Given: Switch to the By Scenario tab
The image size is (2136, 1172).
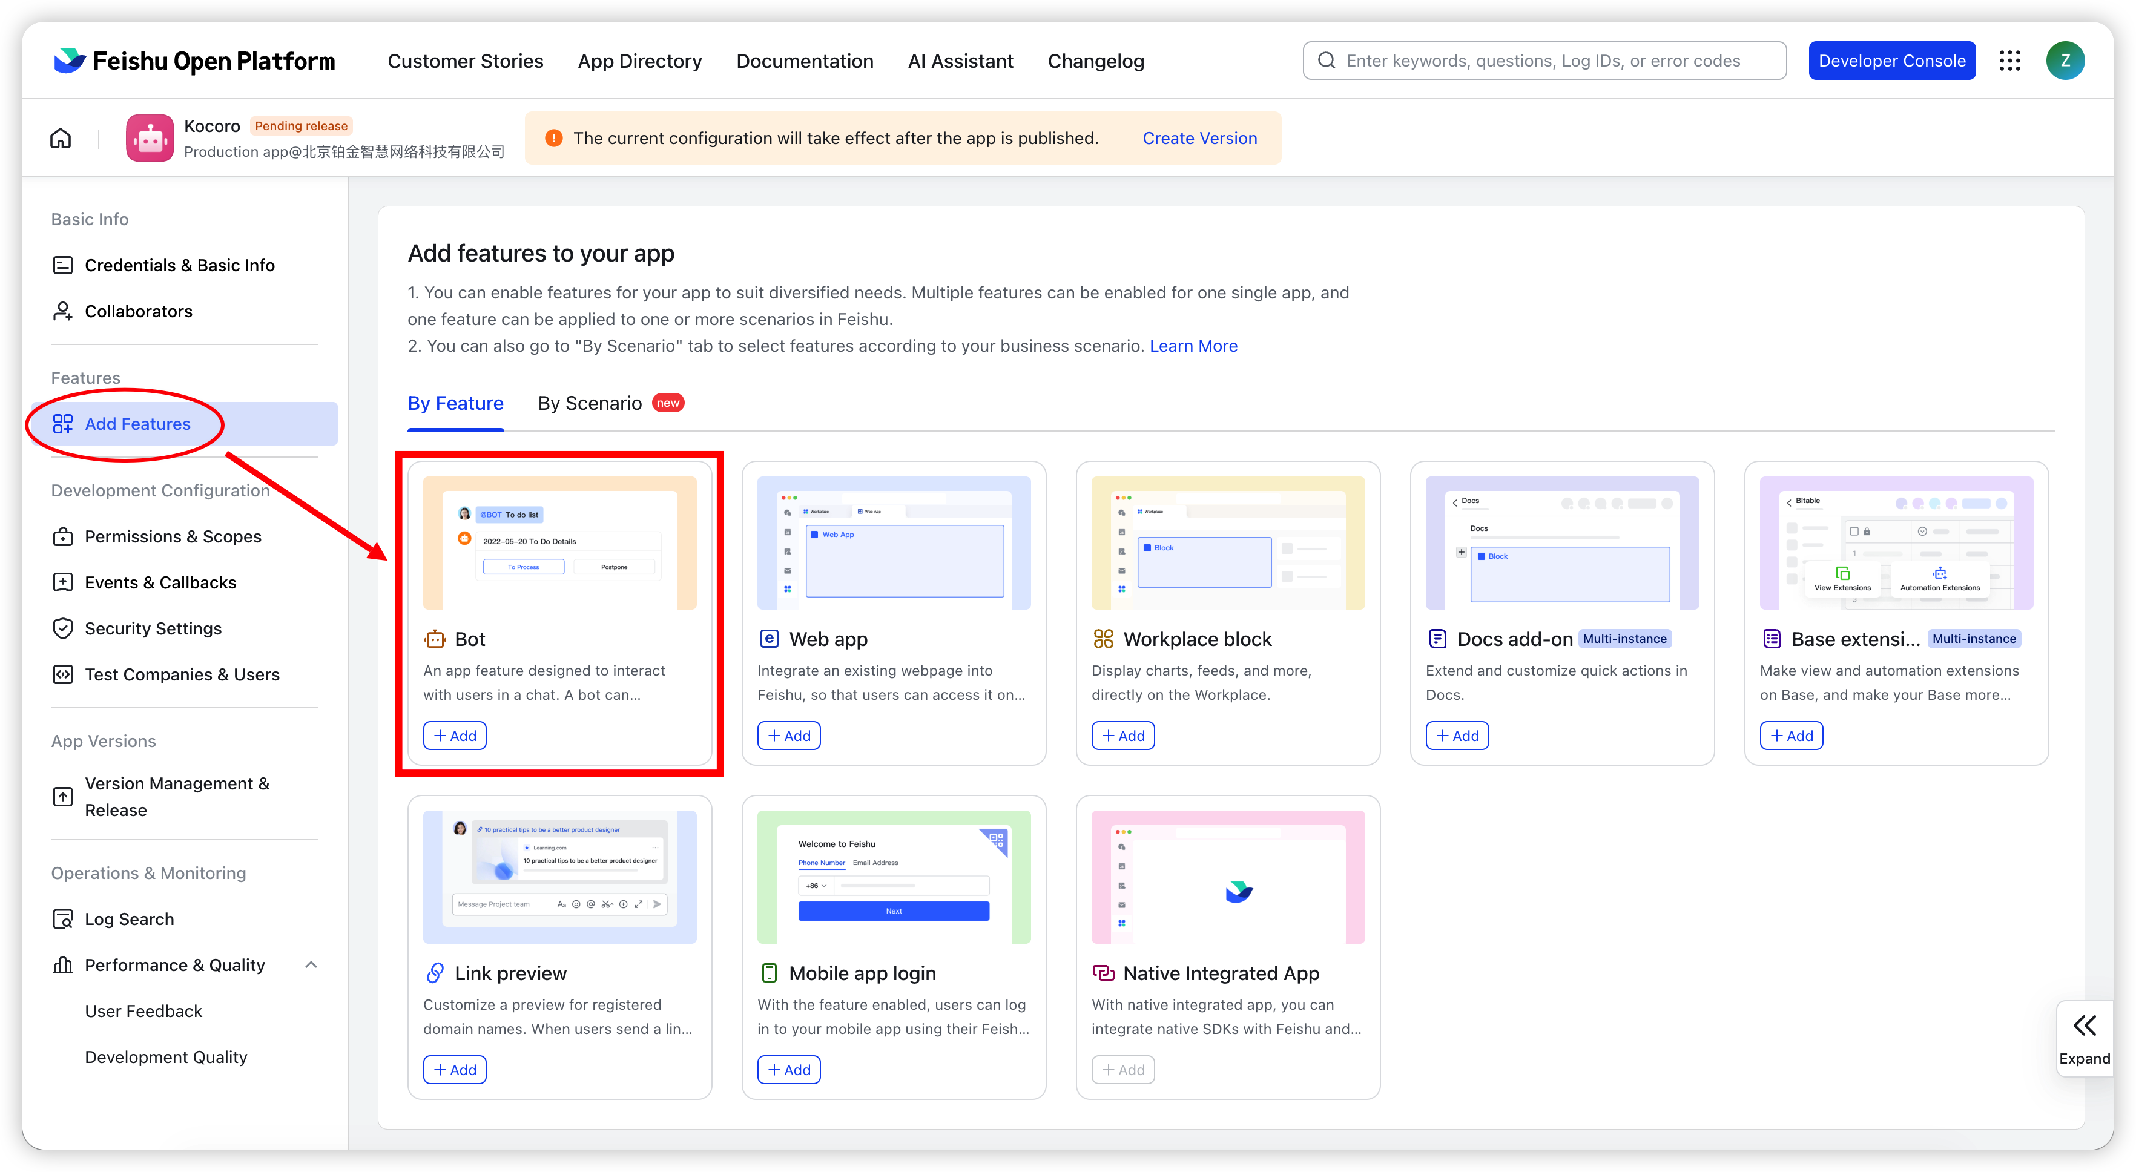Looking at the screenshot, I should [590, 403].
